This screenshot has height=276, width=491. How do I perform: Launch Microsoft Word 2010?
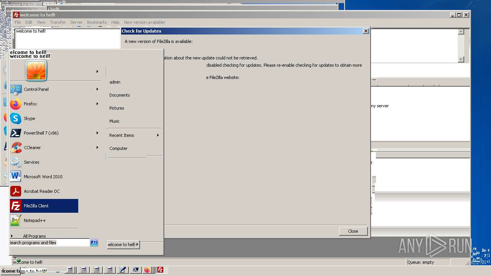tap(44, 177)
